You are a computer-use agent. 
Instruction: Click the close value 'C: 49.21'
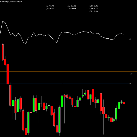pos(50,9)
